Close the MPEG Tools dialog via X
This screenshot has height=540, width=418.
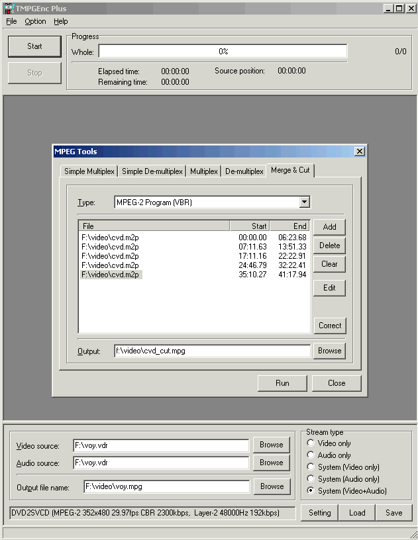(x=360, y=151)
